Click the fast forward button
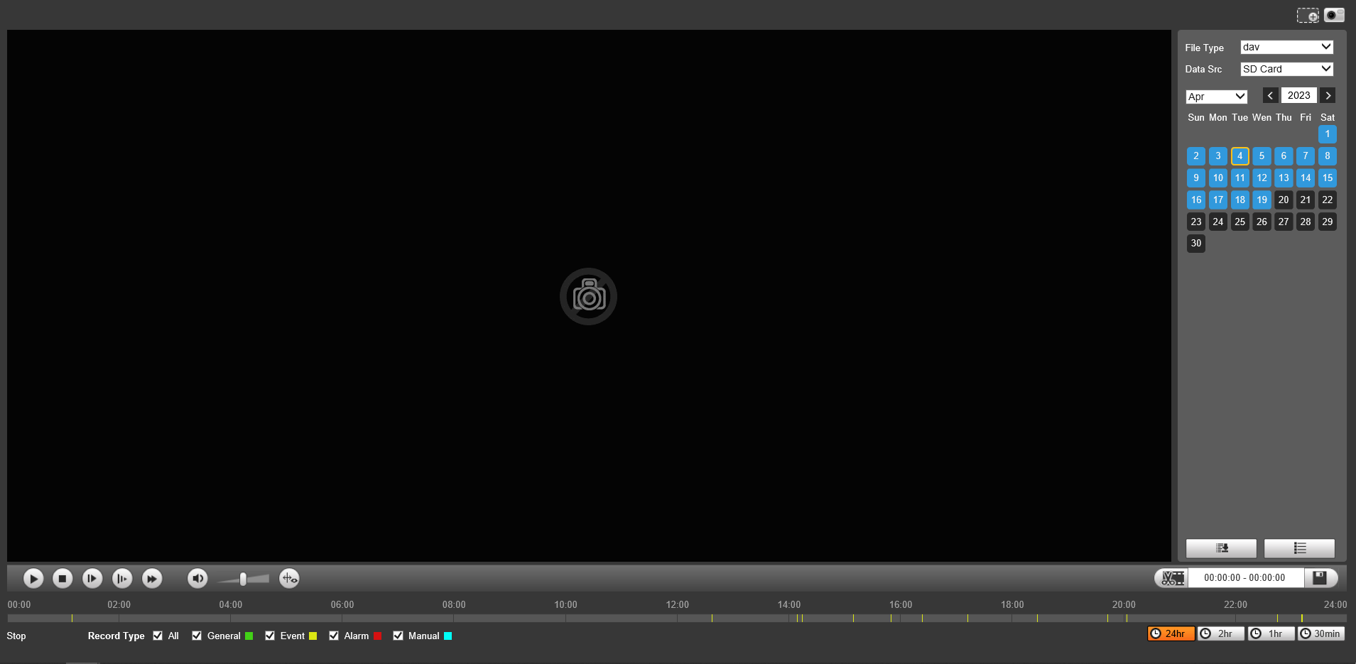The image size is (1356, 664). pos(152,579)
